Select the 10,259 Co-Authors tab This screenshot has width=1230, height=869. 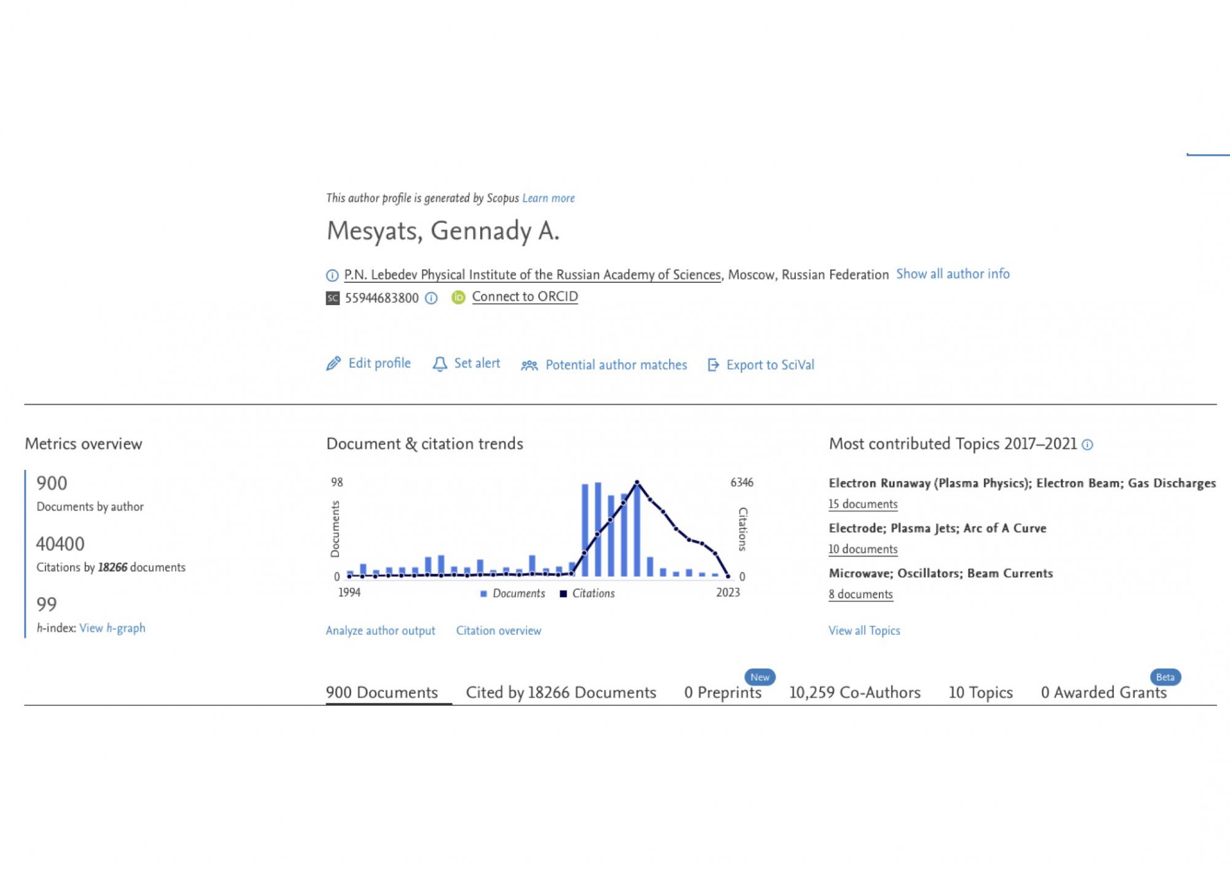[x=854, y=692]
